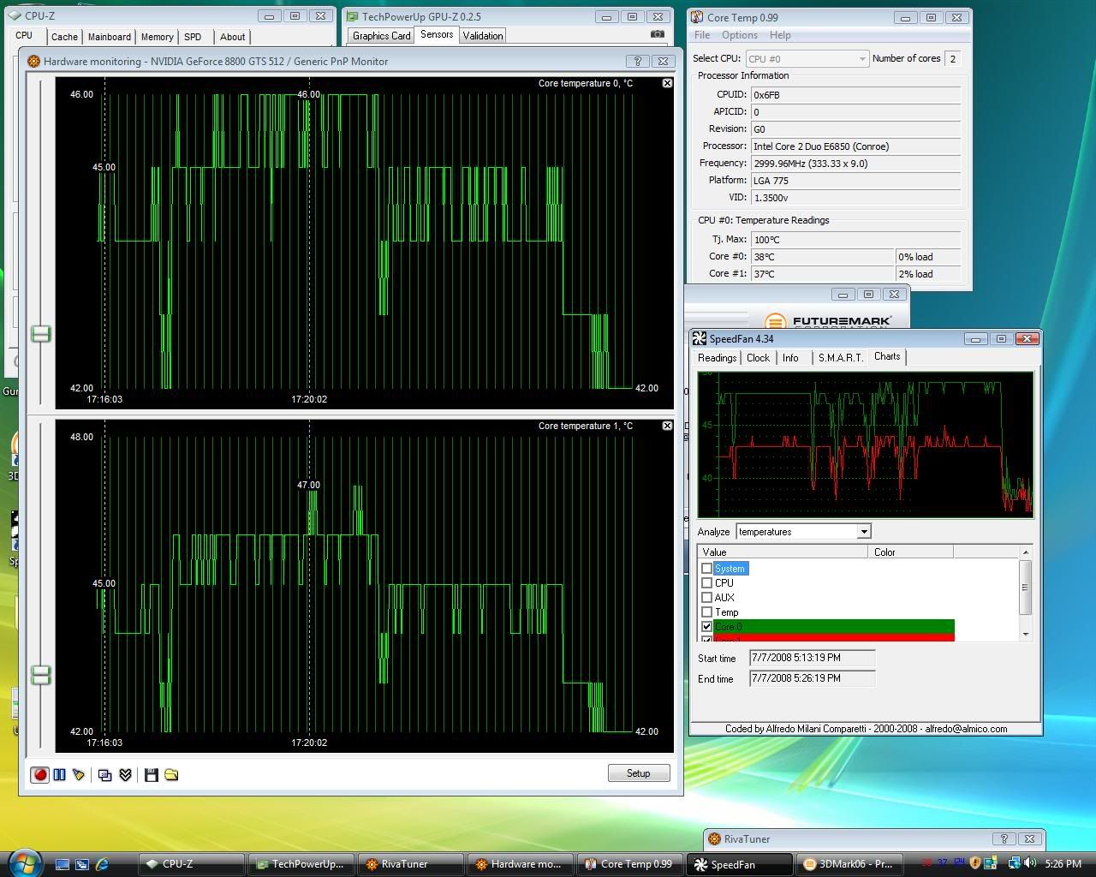Viewport: 1096px width, 877px height.
Task: Select the CPU-Z Mainboard tab
Action: pos(110,37)
